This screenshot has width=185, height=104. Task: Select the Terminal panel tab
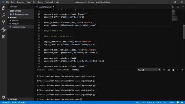[75, 70]
